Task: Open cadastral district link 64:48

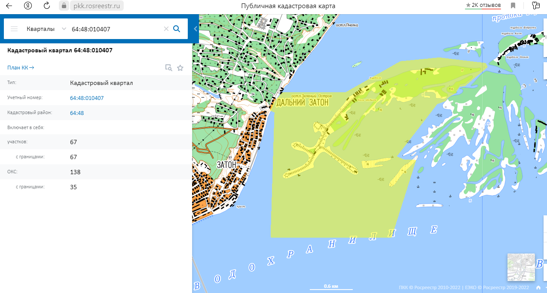Action: [77, 113]
